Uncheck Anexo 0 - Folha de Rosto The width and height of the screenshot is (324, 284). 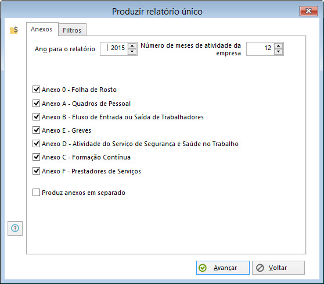[36, 90]
